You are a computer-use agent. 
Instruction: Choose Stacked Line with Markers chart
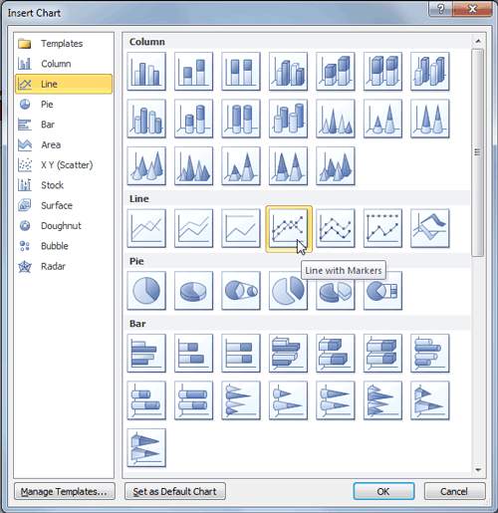coord(336,228)
